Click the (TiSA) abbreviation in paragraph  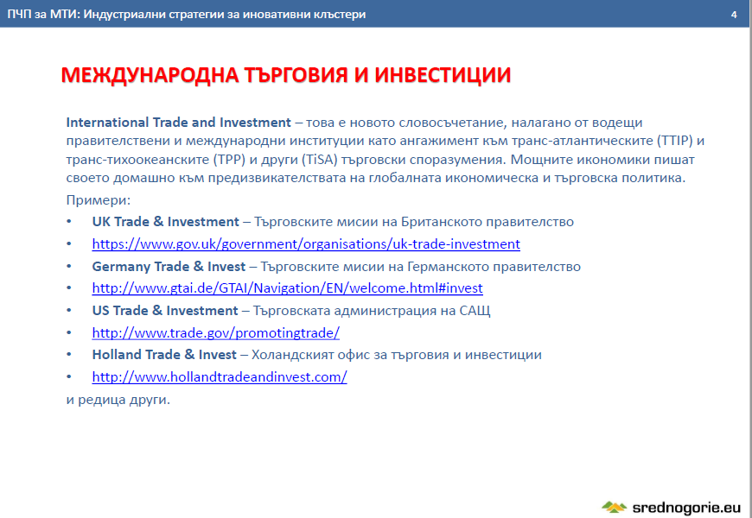coord(321,160)
